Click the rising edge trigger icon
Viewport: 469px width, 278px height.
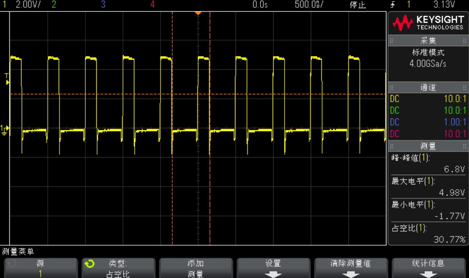(x=393, y=4)
